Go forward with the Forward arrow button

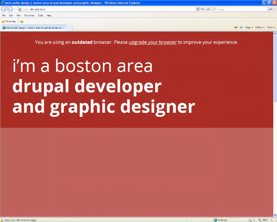(10, 9)
